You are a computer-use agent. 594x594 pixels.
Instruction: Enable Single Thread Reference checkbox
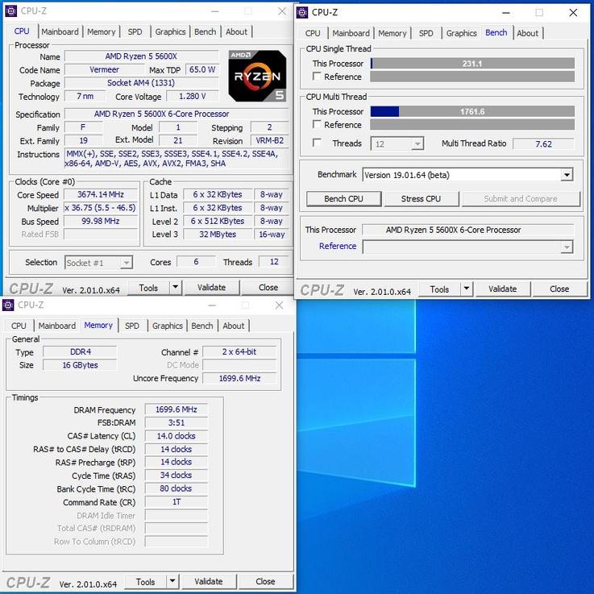[x=317, y=77]
